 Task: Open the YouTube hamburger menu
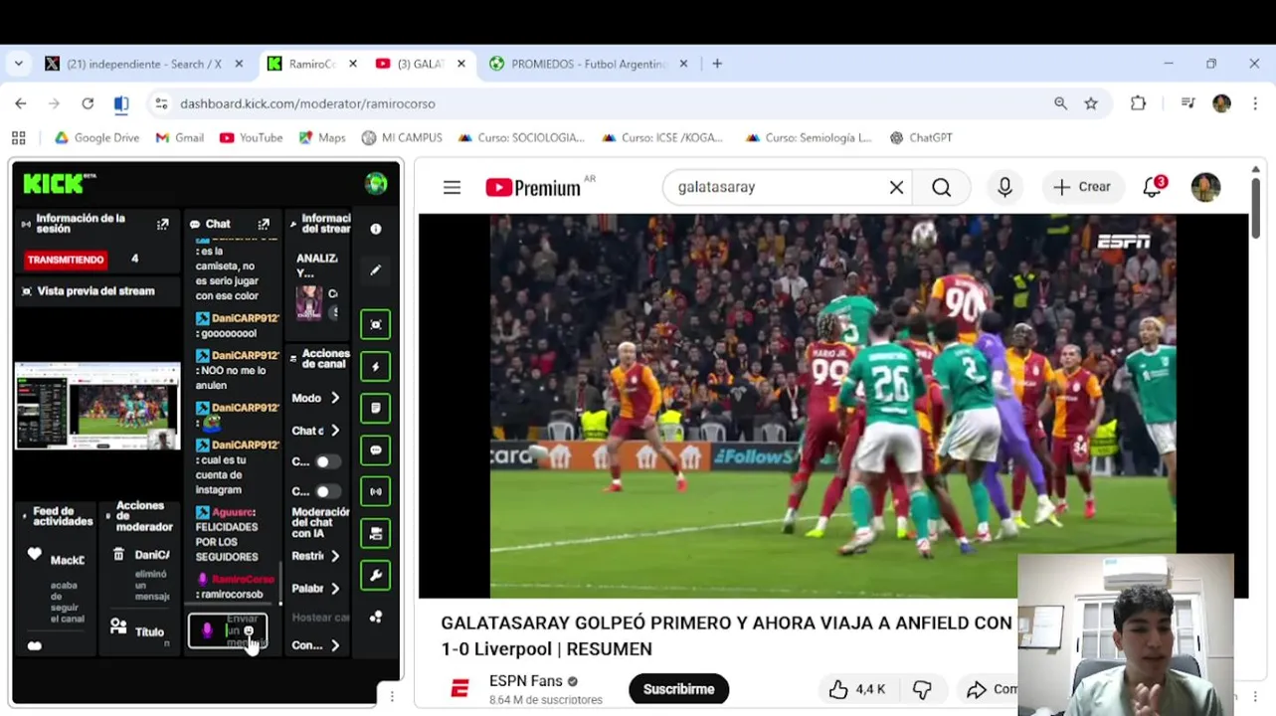(x=452, y=187)
